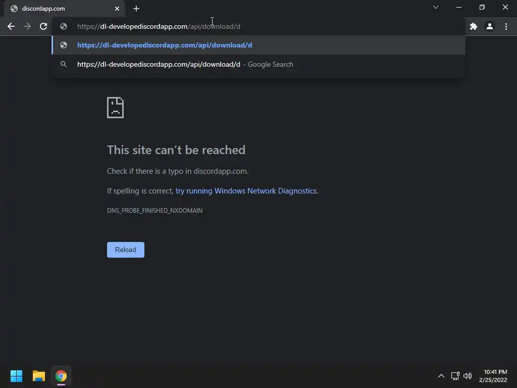Image resolution: width=517 pixels, height=388 pixels.
Task: Open the volume control icon
Action: coord(468,376)
